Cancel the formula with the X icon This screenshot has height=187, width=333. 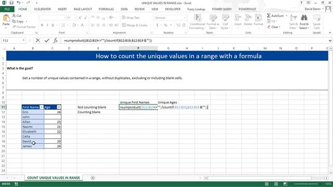38,41
